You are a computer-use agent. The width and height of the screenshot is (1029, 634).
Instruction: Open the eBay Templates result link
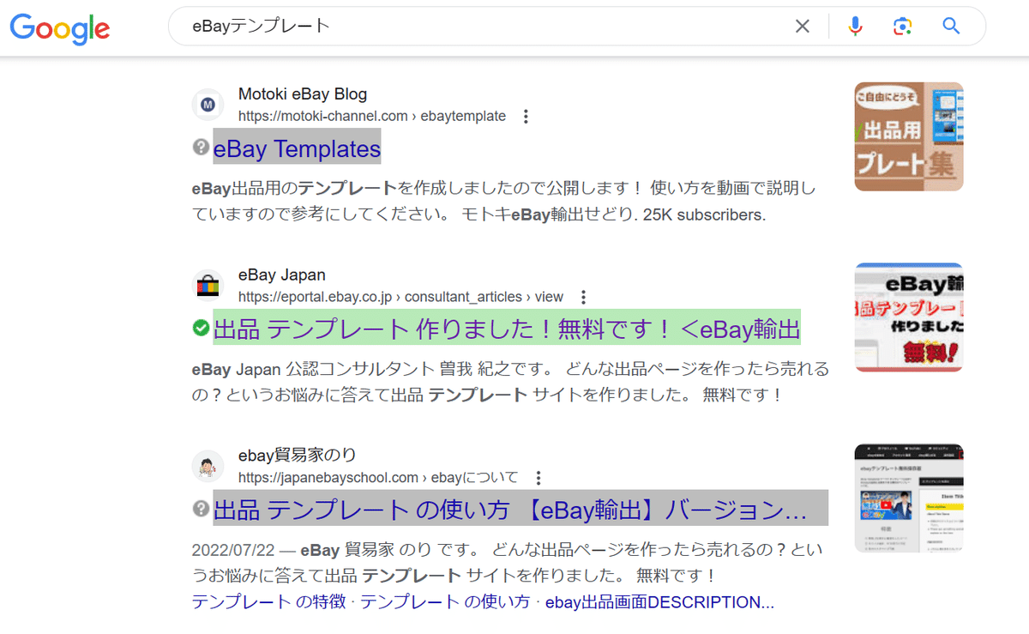click(x=297, y=148)
